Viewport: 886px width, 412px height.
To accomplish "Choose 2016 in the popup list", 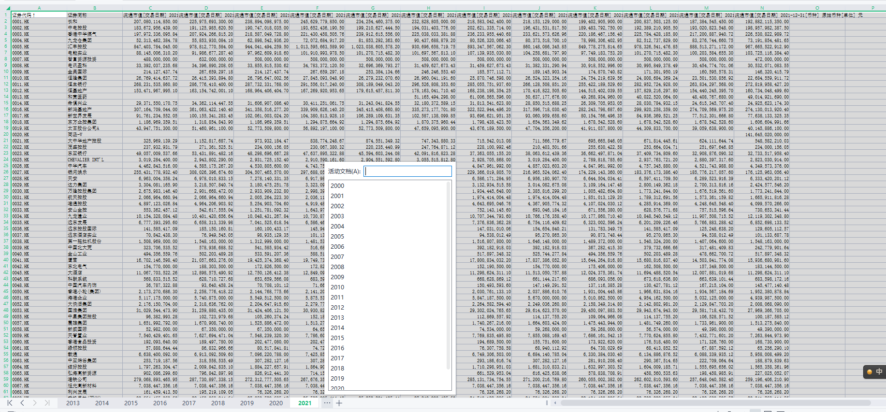I will (x=337, y=348).
